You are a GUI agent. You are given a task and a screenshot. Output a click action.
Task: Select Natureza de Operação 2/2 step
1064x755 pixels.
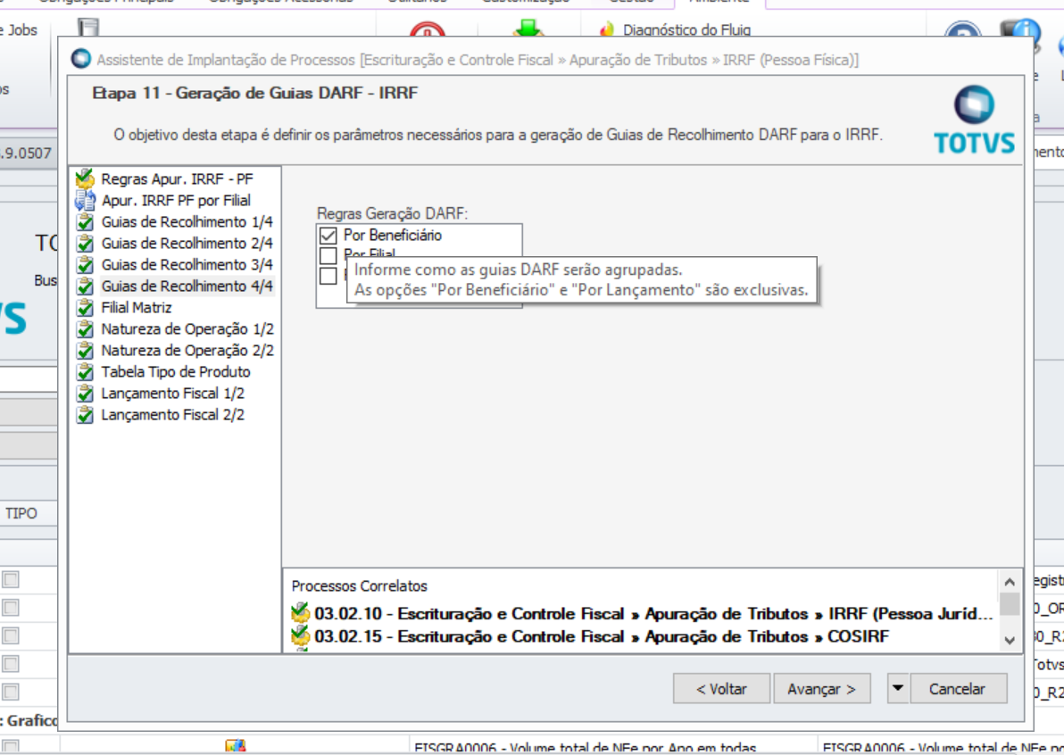(x=187, y=351)
